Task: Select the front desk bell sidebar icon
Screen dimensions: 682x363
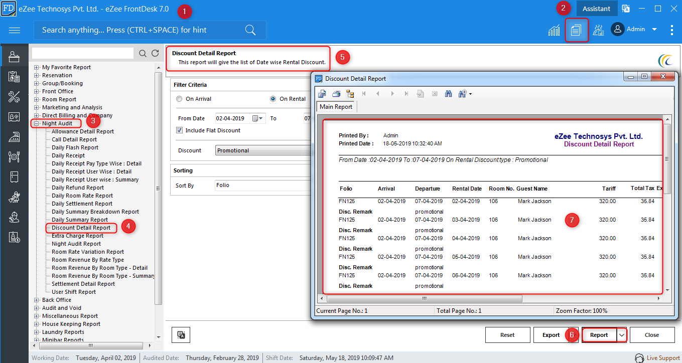Action: [x=14, y=57]
